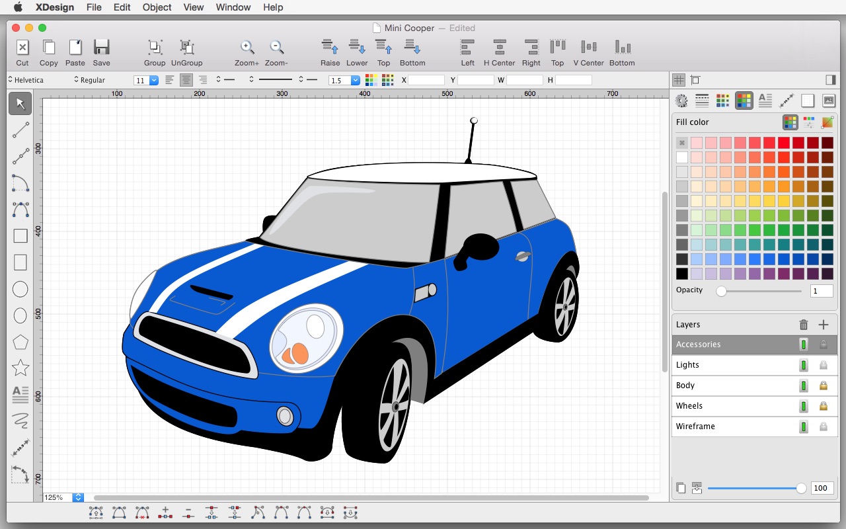Choose the freehand scribble tool
Image resolution: width=846 pixels, height=529 pixels.
pyautogui.click(x=20, y=421)
